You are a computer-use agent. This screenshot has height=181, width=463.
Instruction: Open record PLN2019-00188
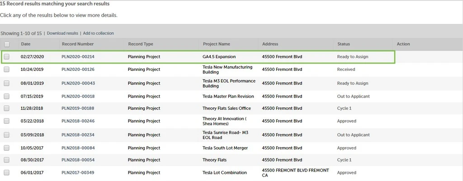click(x=78, y=108)
